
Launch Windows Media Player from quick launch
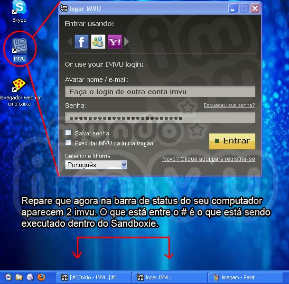pos(9,277)
